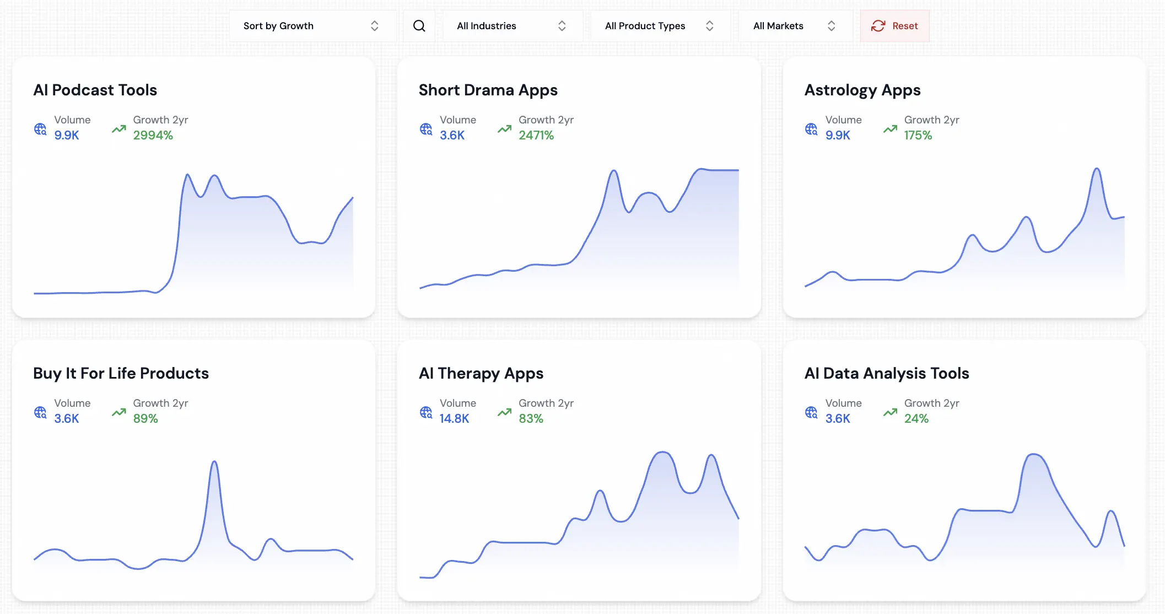Viewport: 1165px width, 614px height.
Task: Click the globe volume icon on AI Therapy Apps
Action: (425, 412)
